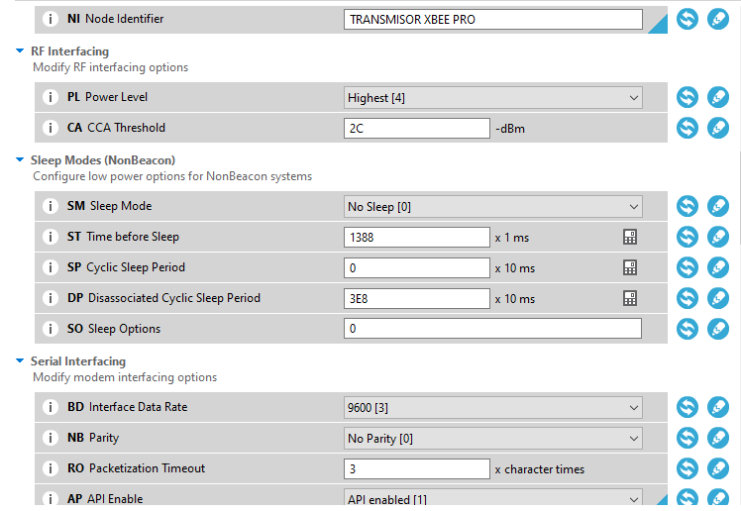741x511 pixels.
Task: Open the Sleep Mode dropdown
Action: coord(493,207)
